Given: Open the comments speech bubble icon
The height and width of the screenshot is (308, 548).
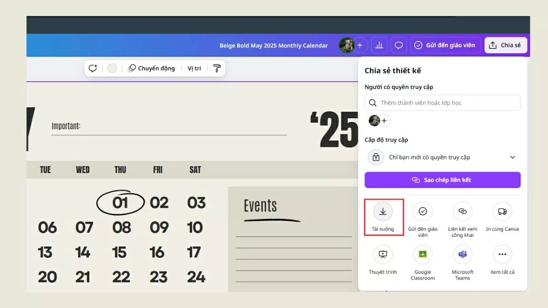Looking at the screenshot, I should 399,45.
